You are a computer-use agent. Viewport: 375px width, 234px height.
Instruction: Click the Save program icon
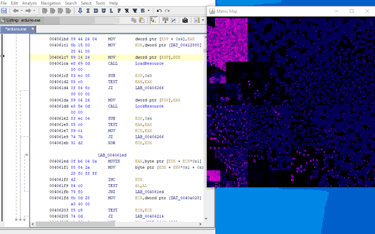coord(4,11)
